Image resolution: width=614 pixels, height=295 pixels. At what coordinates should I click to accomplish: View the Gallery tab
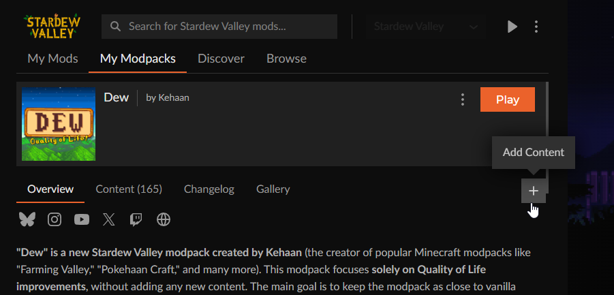click(x=273, y=189)
